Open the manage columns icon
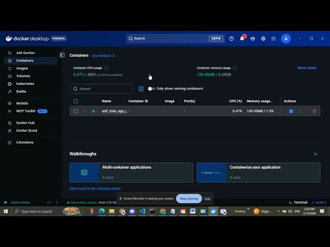The height and width of the screenshot is (247, 330). 141,89
